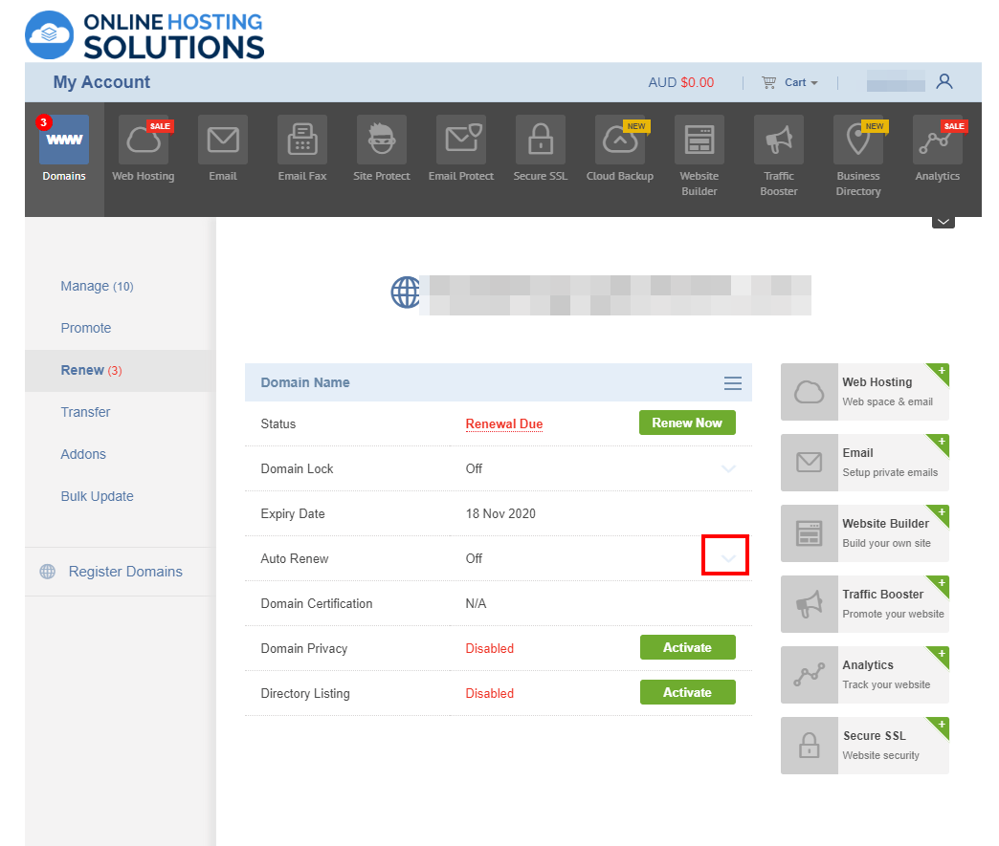Click the Email Fax icon
Viewport: 999px width, 846px height.
tap(301, 141)
